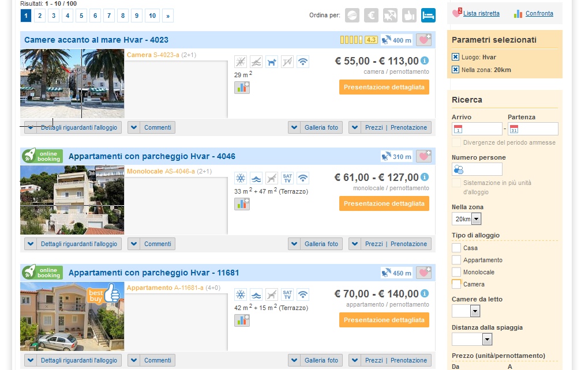Click the price info icon for listing 4046
The width and height of the screenshot is (581, 370).
click(425, 177)
